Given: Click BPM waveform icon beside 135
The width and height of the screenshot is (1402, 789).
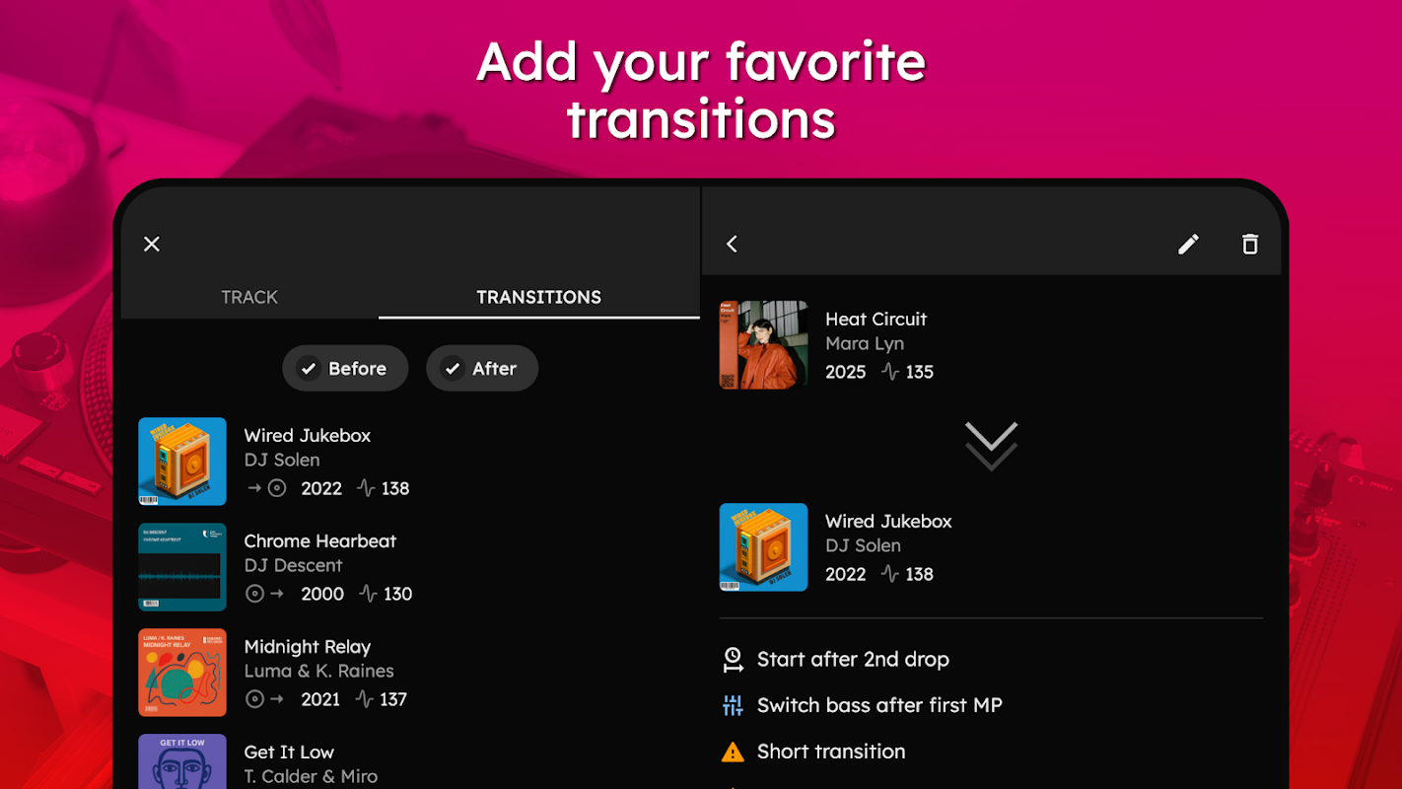Looking at the screenshot, I should [x=890, y=372].
